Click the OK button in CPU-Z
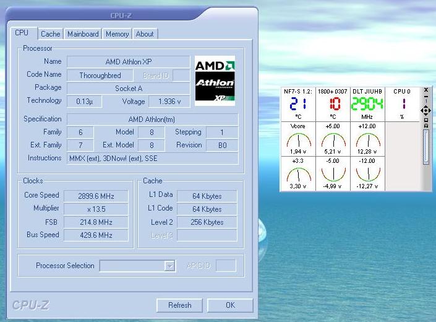This screenshot has width=436, height=322. (x=230, y=305)
